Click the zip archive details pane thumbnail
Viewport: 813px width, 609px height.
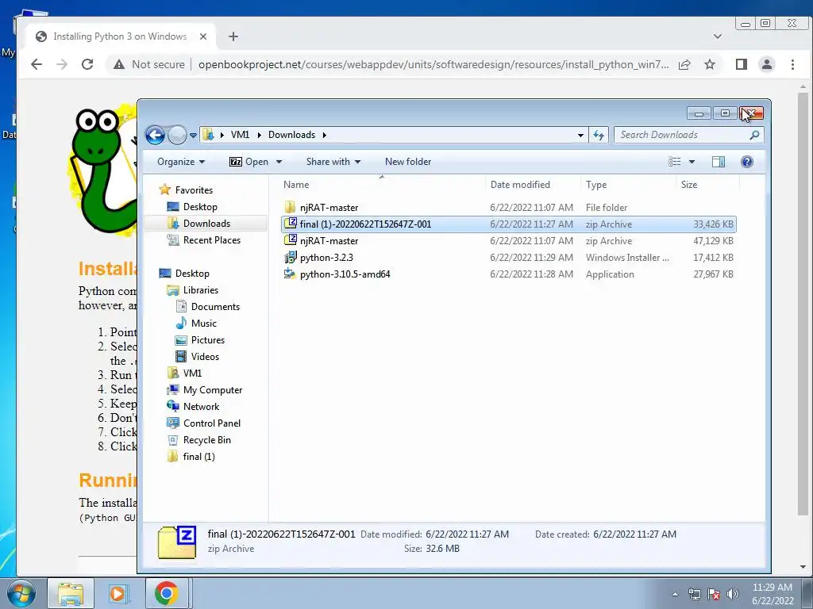(177, 542)
